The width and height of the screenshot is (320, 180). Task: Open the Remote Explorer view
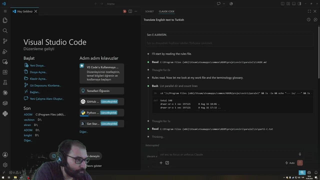point(5,62)
